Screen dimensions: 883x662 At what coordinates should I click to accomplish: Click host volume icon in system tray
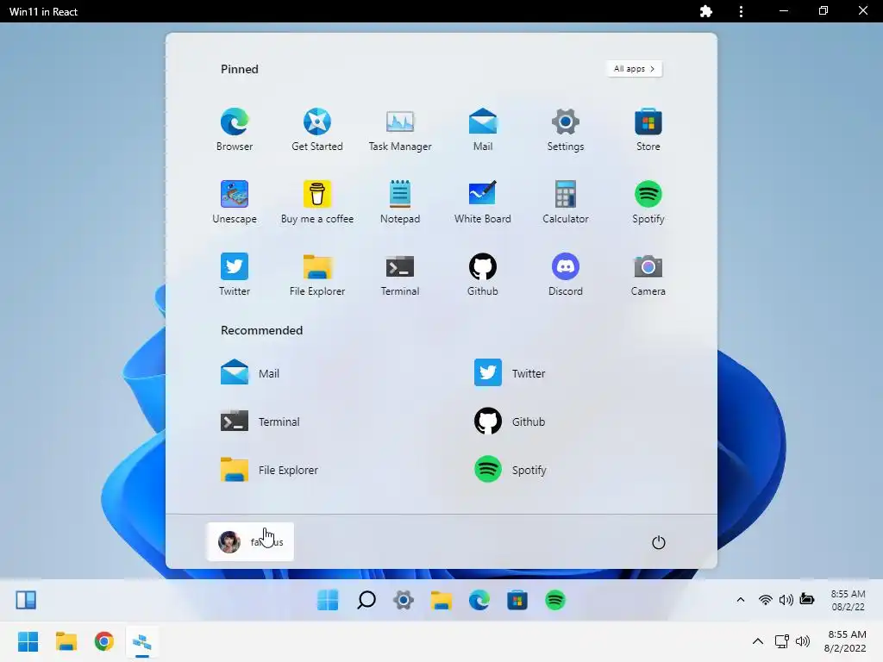[803, 641]
